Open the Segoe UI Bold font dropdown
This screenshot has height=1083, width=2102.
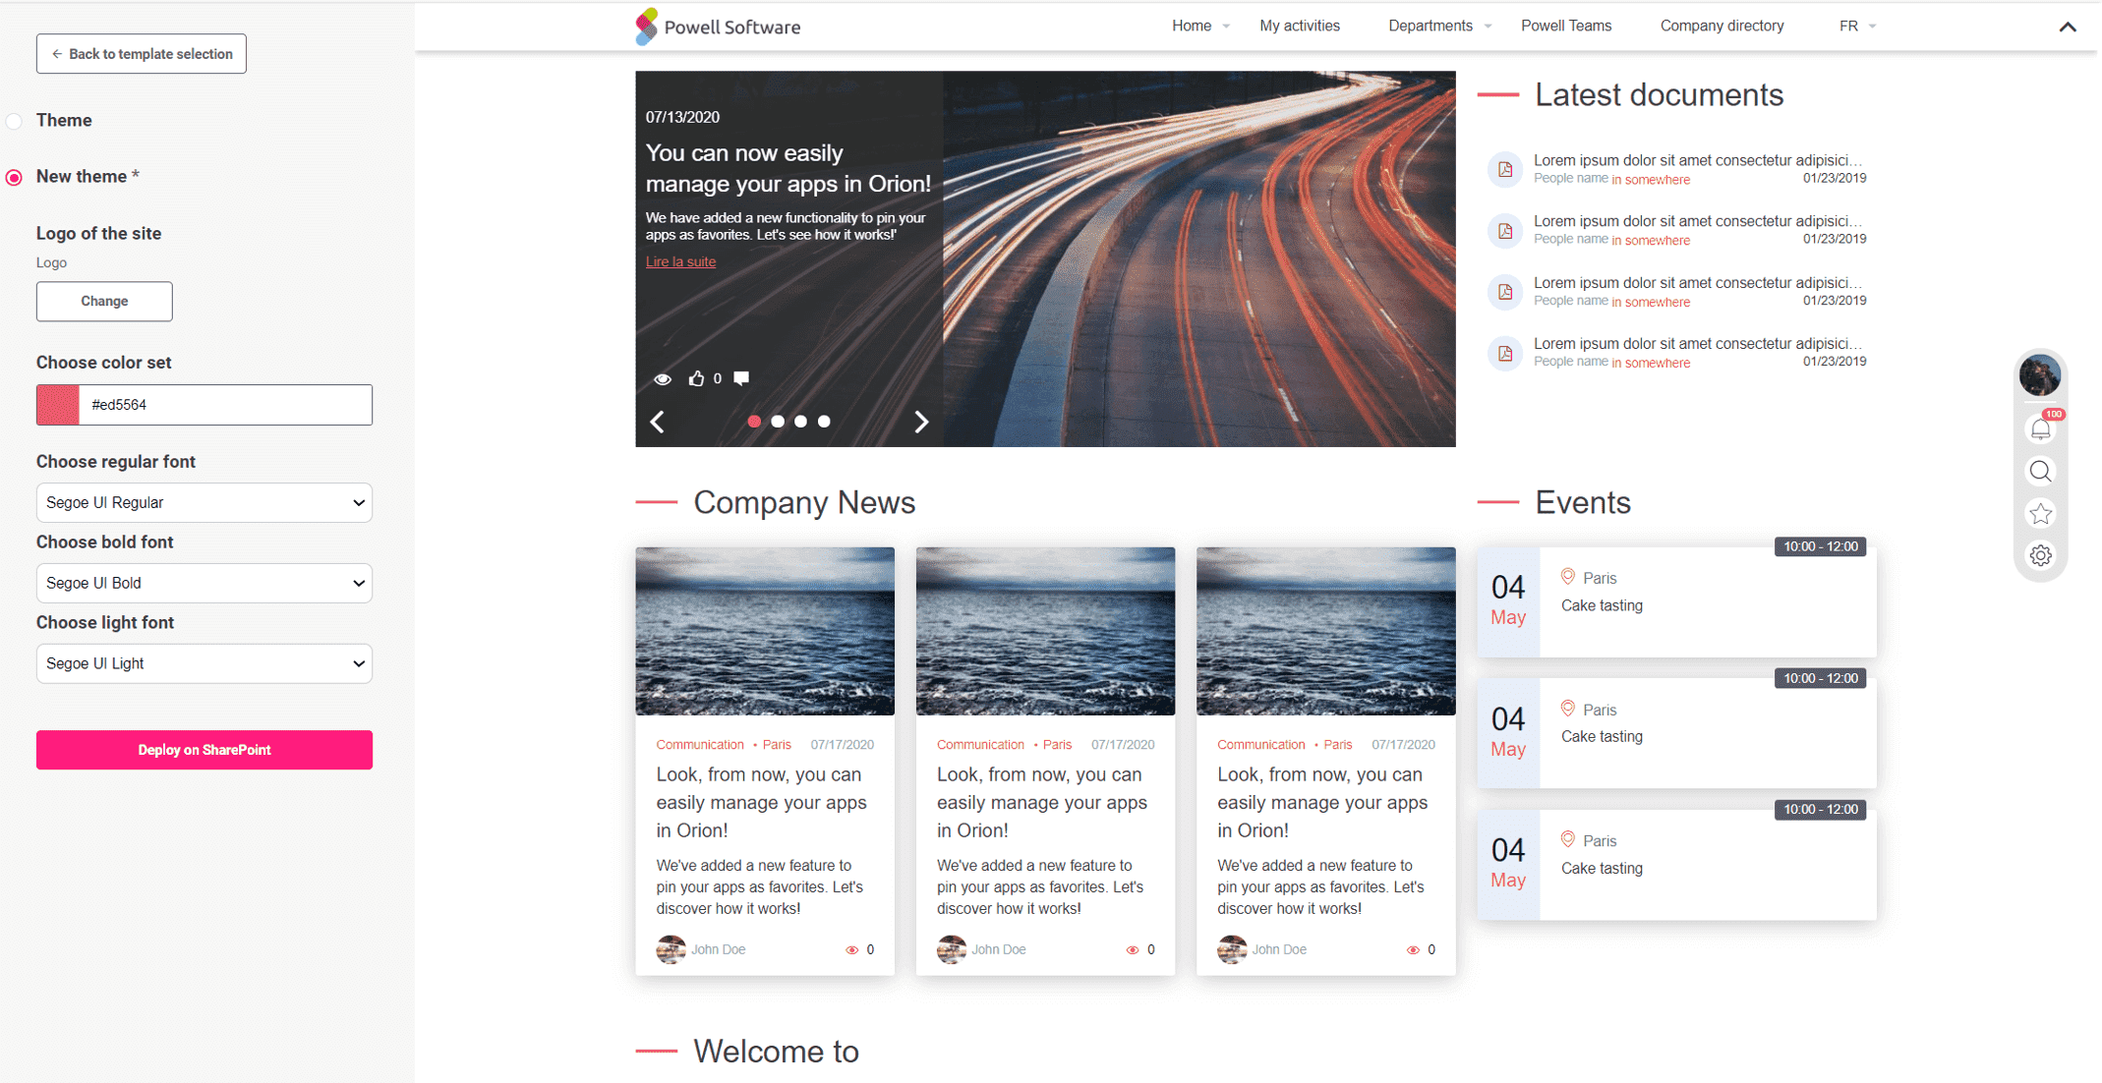pos(204,583)
